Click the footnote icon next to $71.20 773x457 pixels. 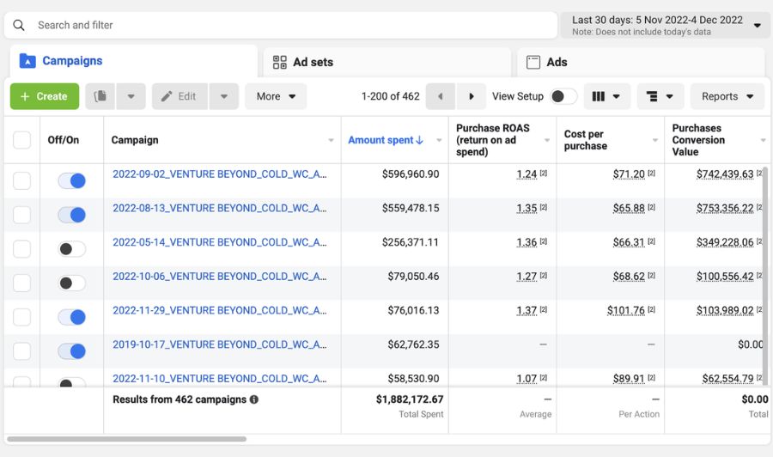(651, 173)
